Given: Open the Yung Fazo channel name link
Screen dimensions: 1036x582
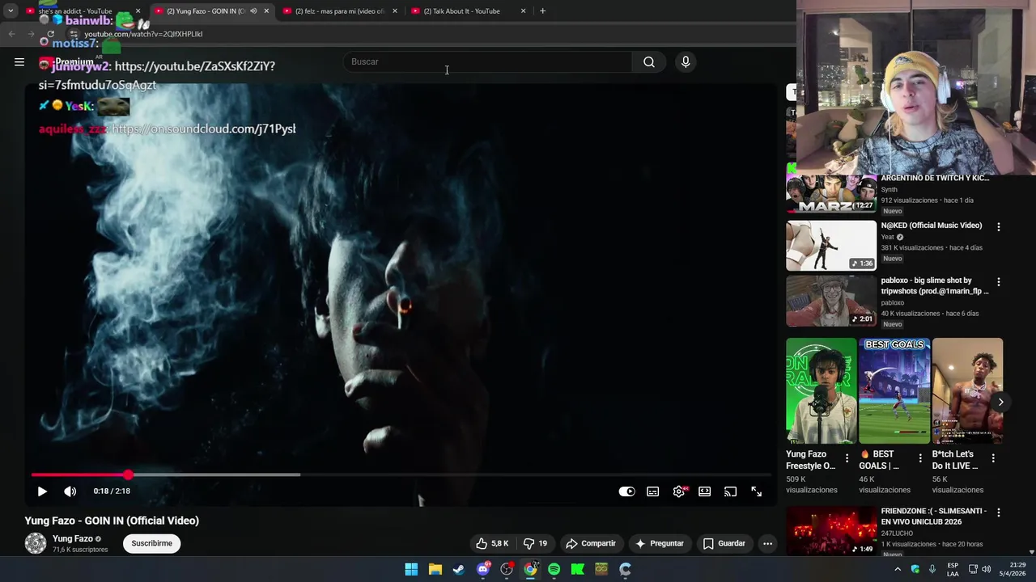Looking at the screenshot, I should [x=73, y=539].
